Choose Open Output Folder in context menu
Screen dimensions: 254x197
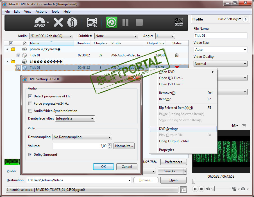pos(183,141)
